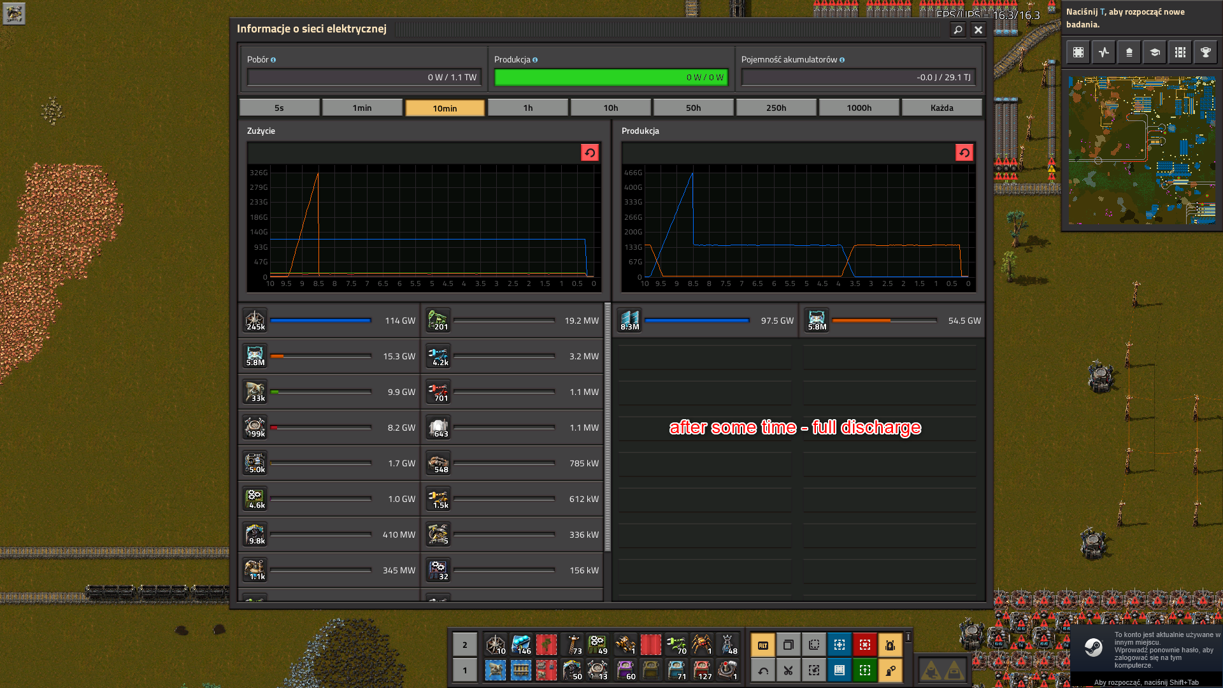The width and height of the screenshot is (1223, 688).
Task: Reset the Produkcja graph with the red button
Action: [964, 153]
